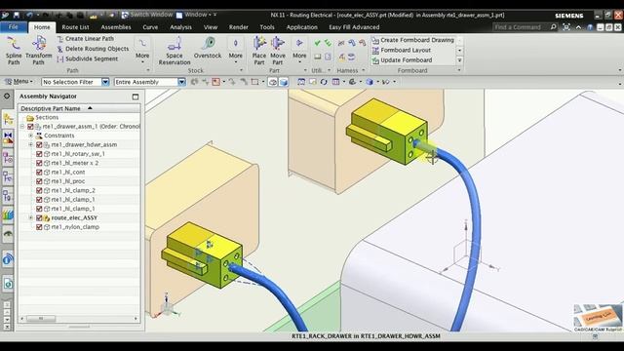Viewport: 624px width, 351px height.
Task: Toggle checkbox for rte1_drawer_hdwr_assm
Action: pos(39,144)
